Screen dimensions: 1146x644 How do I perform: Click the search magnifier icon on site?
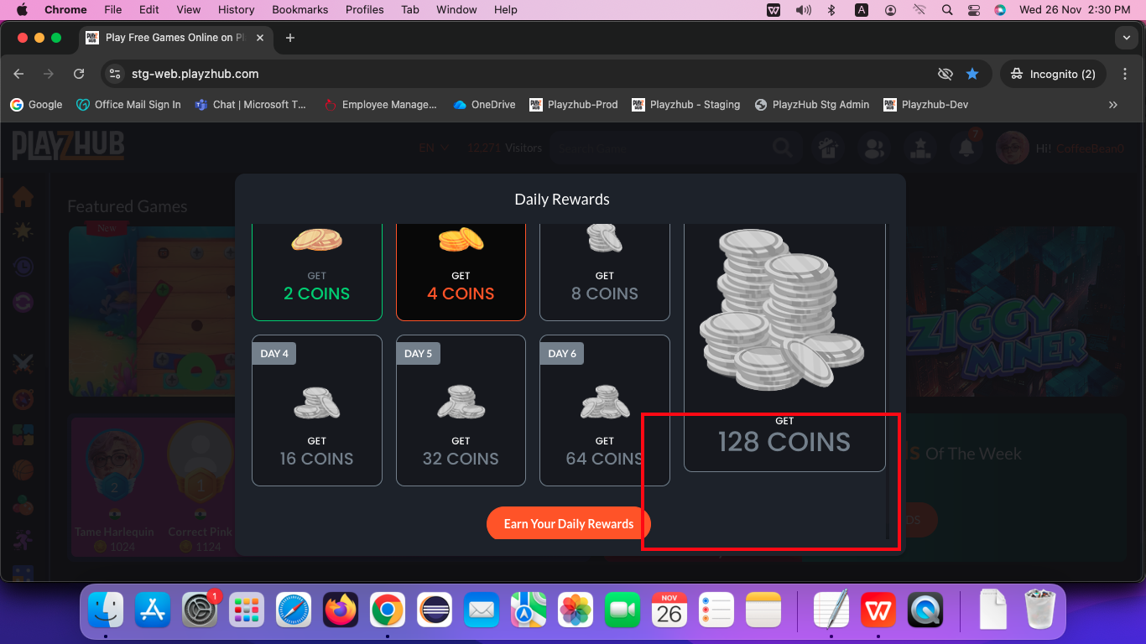[x=783, y=148]
